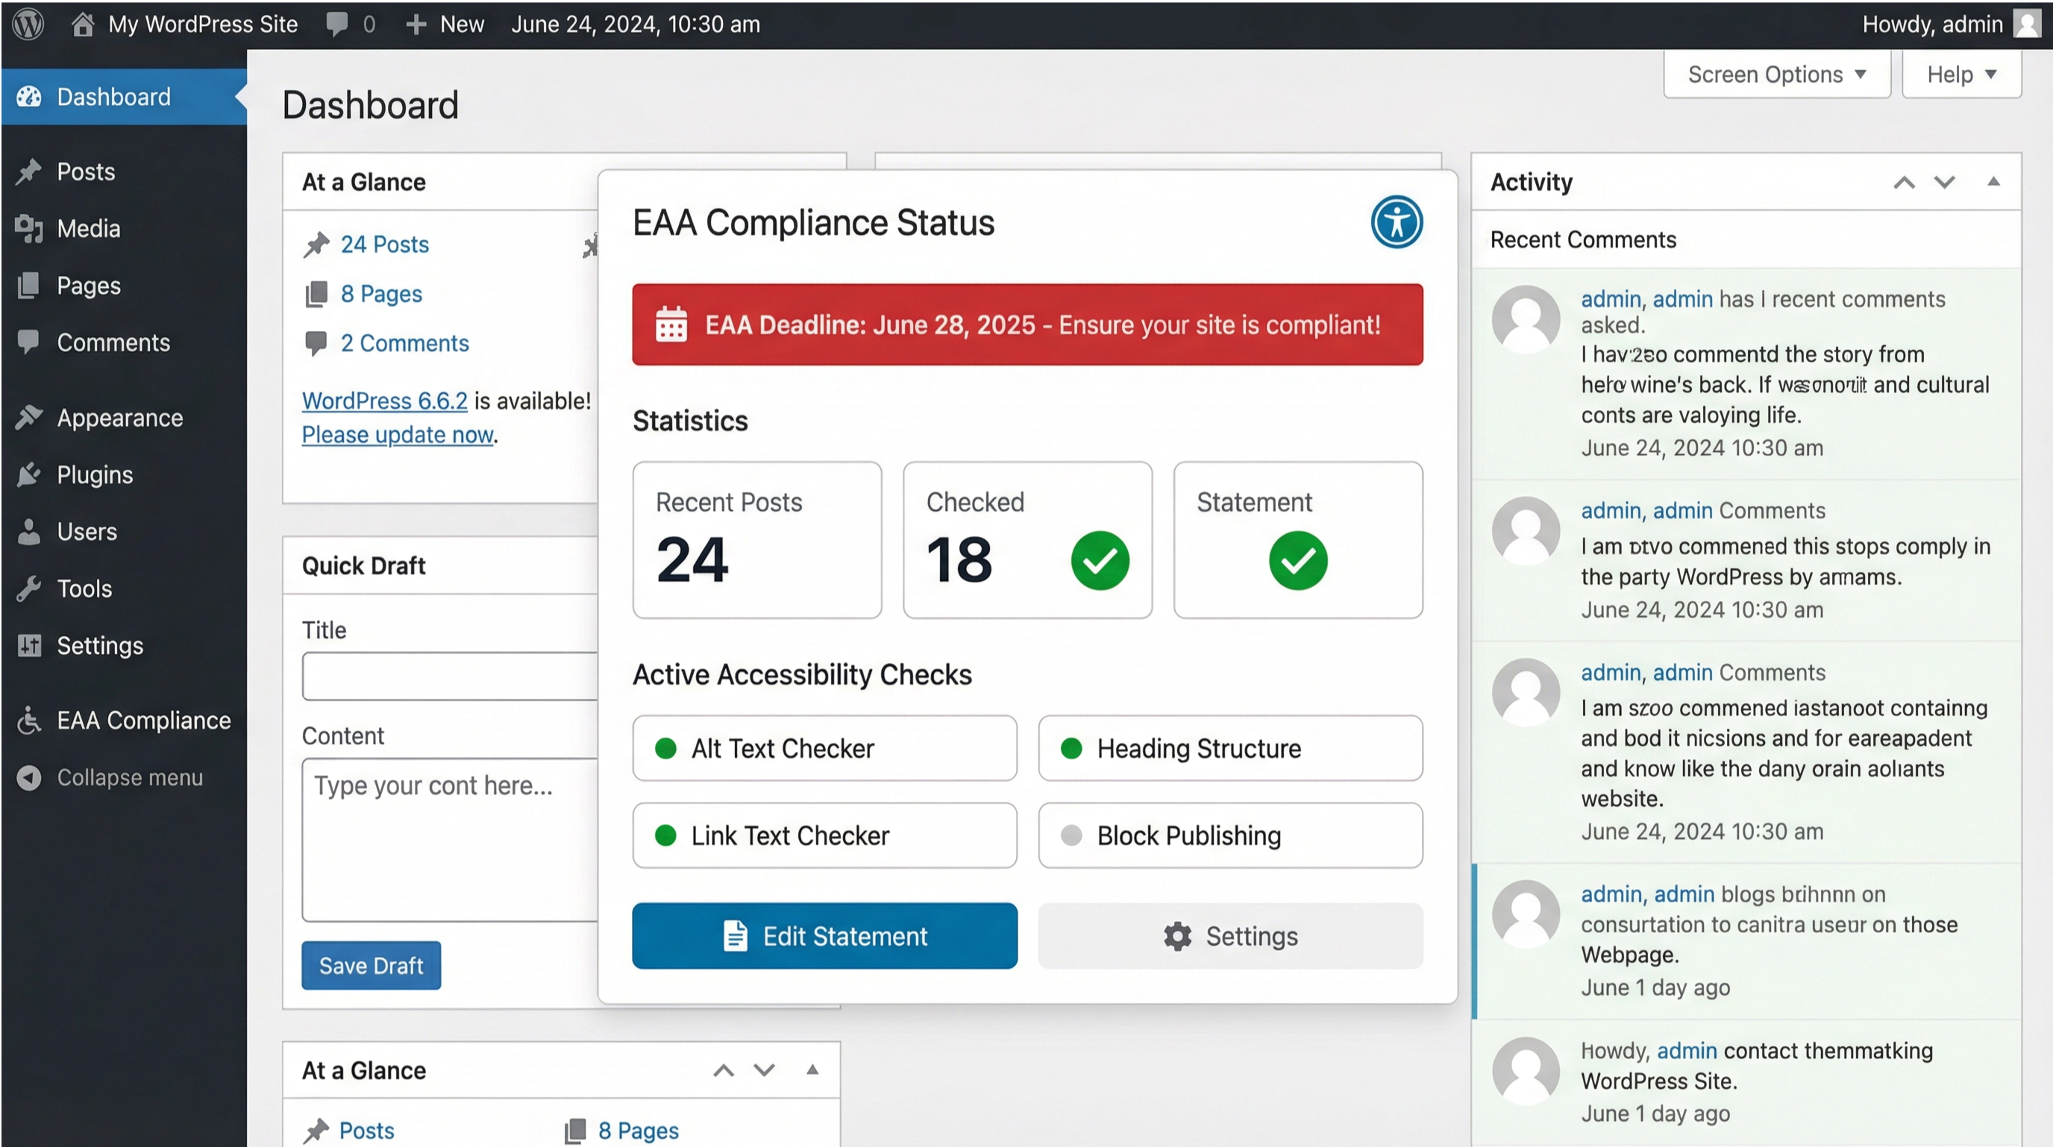The image size is (2053, 1147).
Task: Click the home icon beside the site name
Action: click(x=83, y=24)
